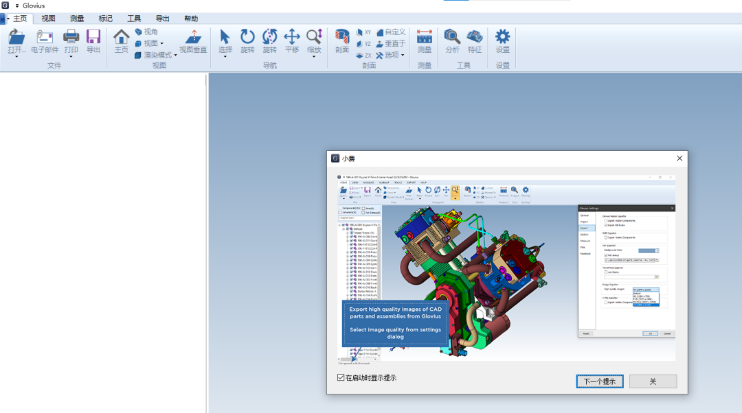Uncheck 在启动时显示提示 checkbox
Image resolution: width=742 pixels, height=413 pixels.
341,377
